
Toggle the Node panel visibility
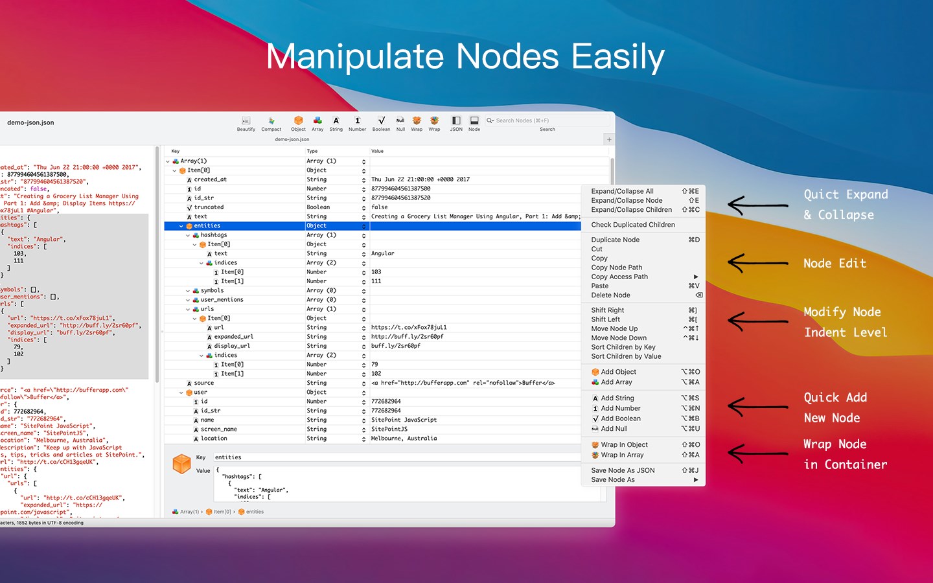474,120
